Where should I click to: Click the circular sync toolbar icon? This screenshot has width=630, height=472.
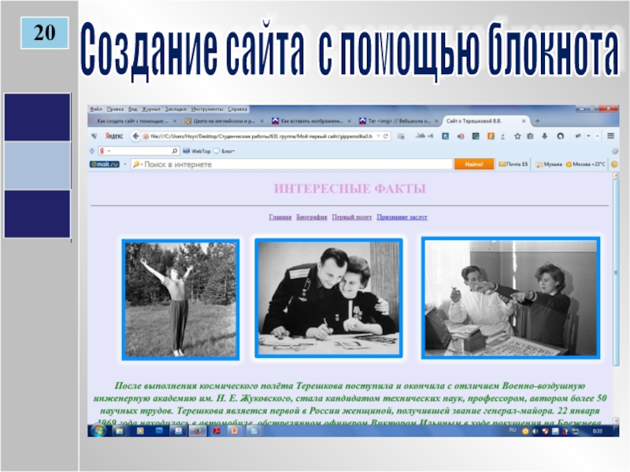pyautogui.click(x=560, y=136)
